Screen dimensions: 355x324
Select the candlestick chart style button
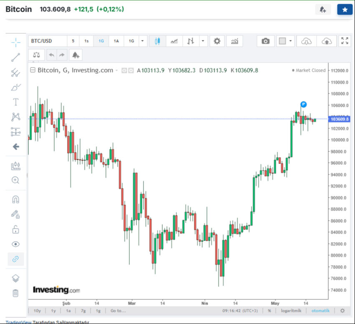157,41
